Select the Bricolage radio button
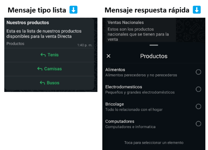 tap(198, 107)
